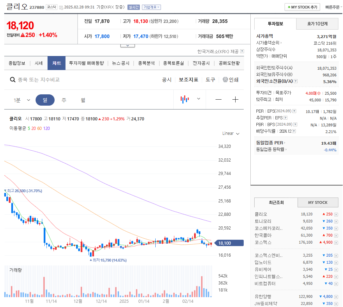Switch to the 종목분석 tab
Image resolution: width=343 pixels, height=307 pixels.
tap(146, 63)
